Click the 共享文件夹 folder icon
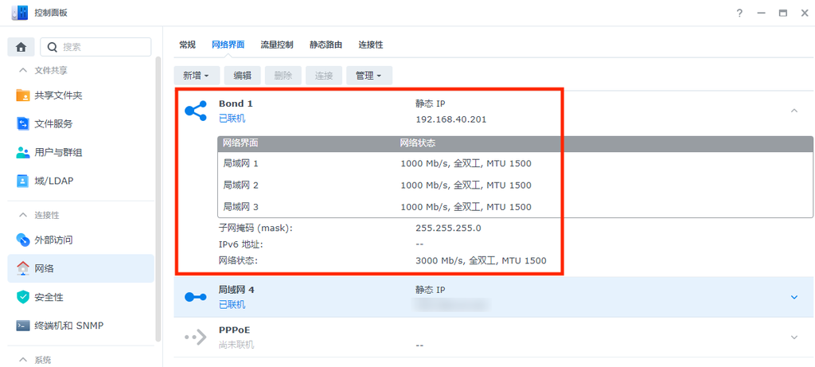 (x=23, y=95)
